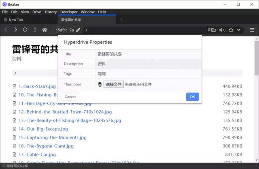Click file icon beside 17.-Cable-Car.jpg

[15, 155]
